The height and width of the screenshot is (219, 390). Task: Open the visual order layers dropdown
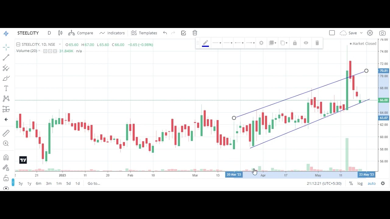[273, 43]
